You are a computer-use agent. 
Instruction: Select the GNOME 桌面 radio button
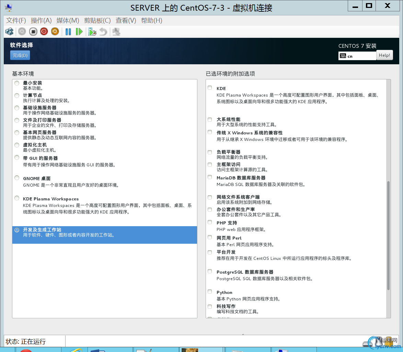[17, 177]
